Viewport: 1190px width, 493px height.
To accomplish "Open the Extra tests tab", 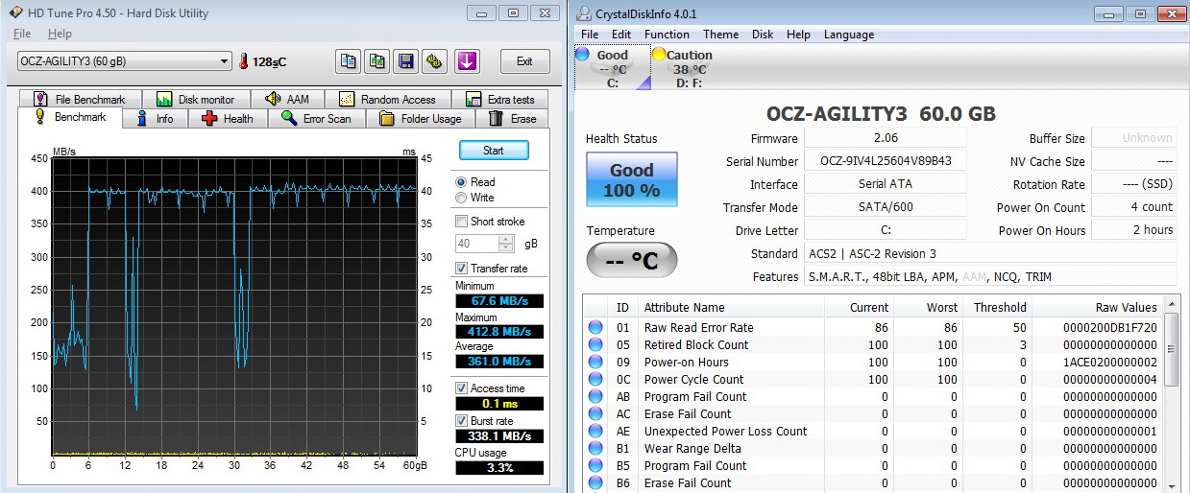I will pyautogui.click(x=499, y=99).
